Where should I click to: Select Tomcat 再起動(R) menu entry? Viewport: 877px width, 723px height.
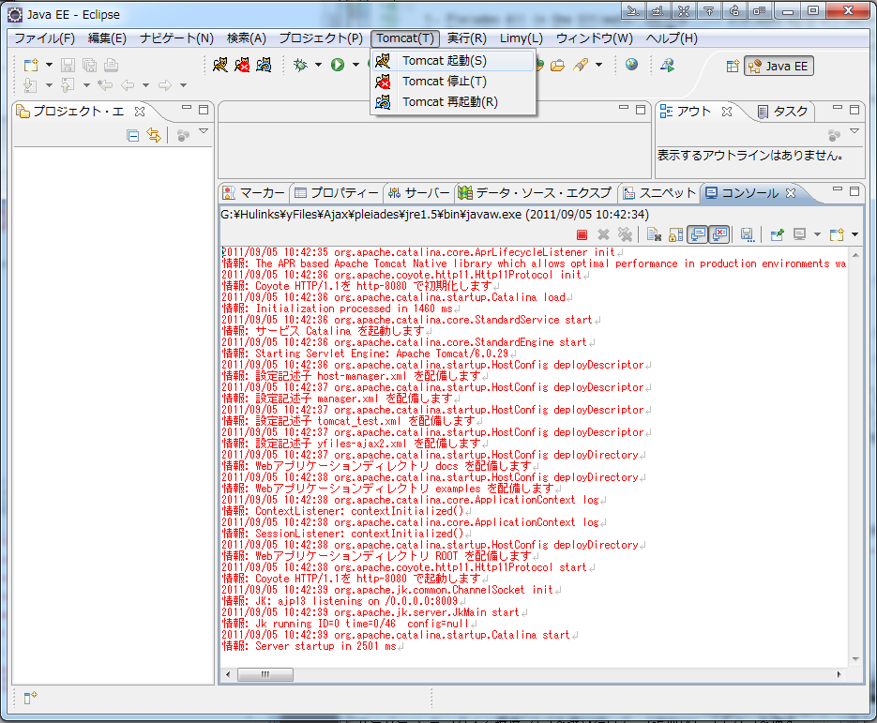coord(453,102)
